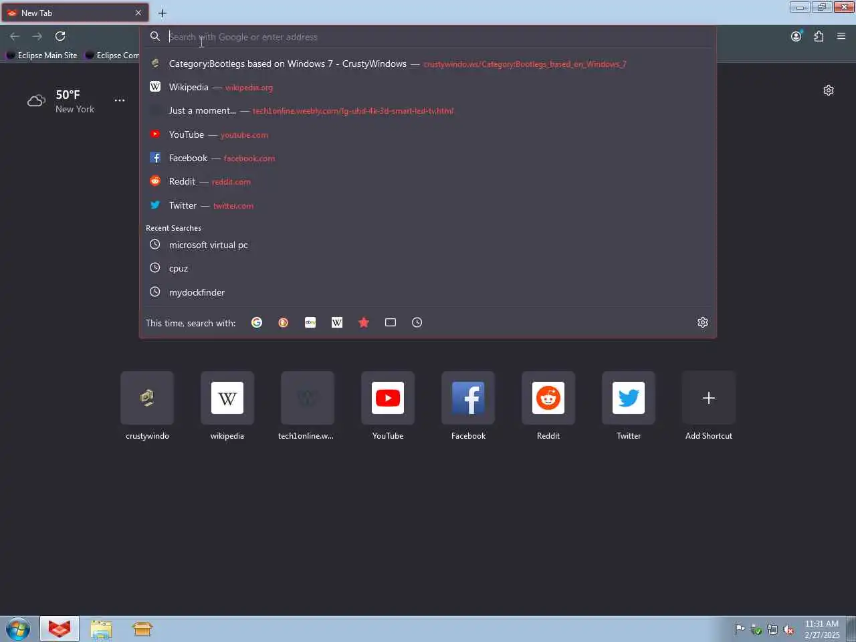This screenshot has height=642, width=856.
Task: Search this time with Google icon
Action: [x=257, y=322]
